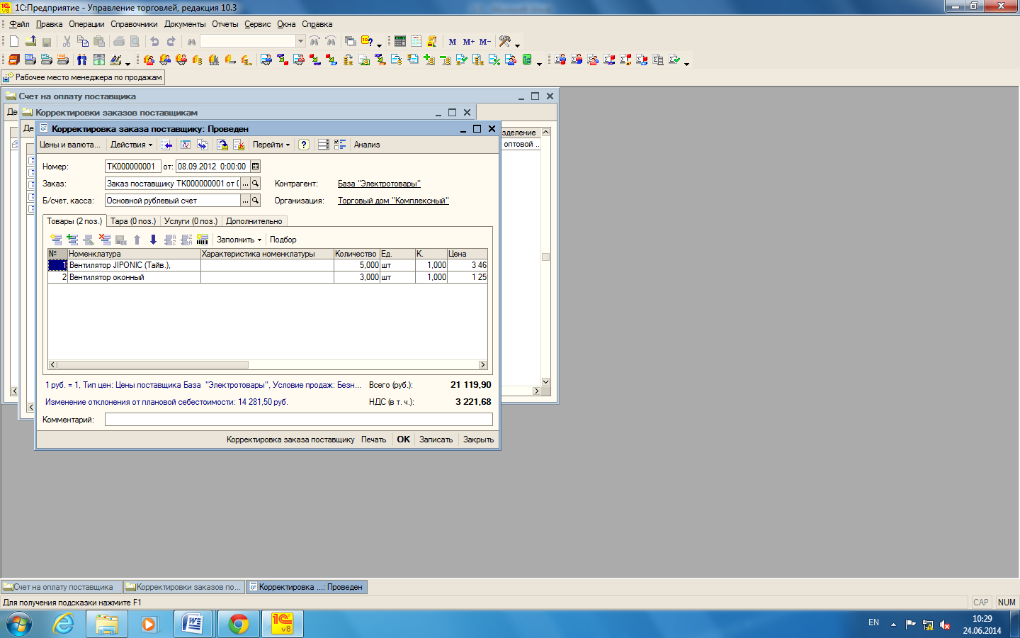Click the Печать button

coord(373,440)
